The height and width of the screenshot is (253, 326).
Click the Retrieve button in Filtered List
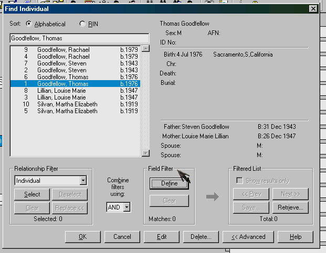coord(290,207)
